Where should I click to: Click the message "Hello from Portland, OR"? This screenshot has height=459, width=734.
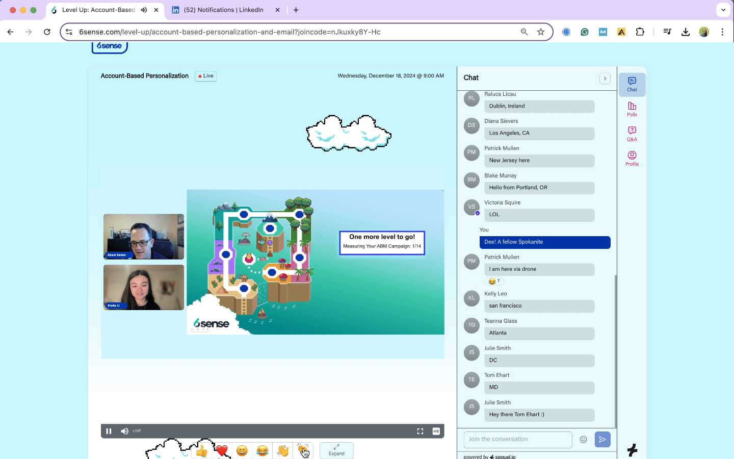click(539, 188)
